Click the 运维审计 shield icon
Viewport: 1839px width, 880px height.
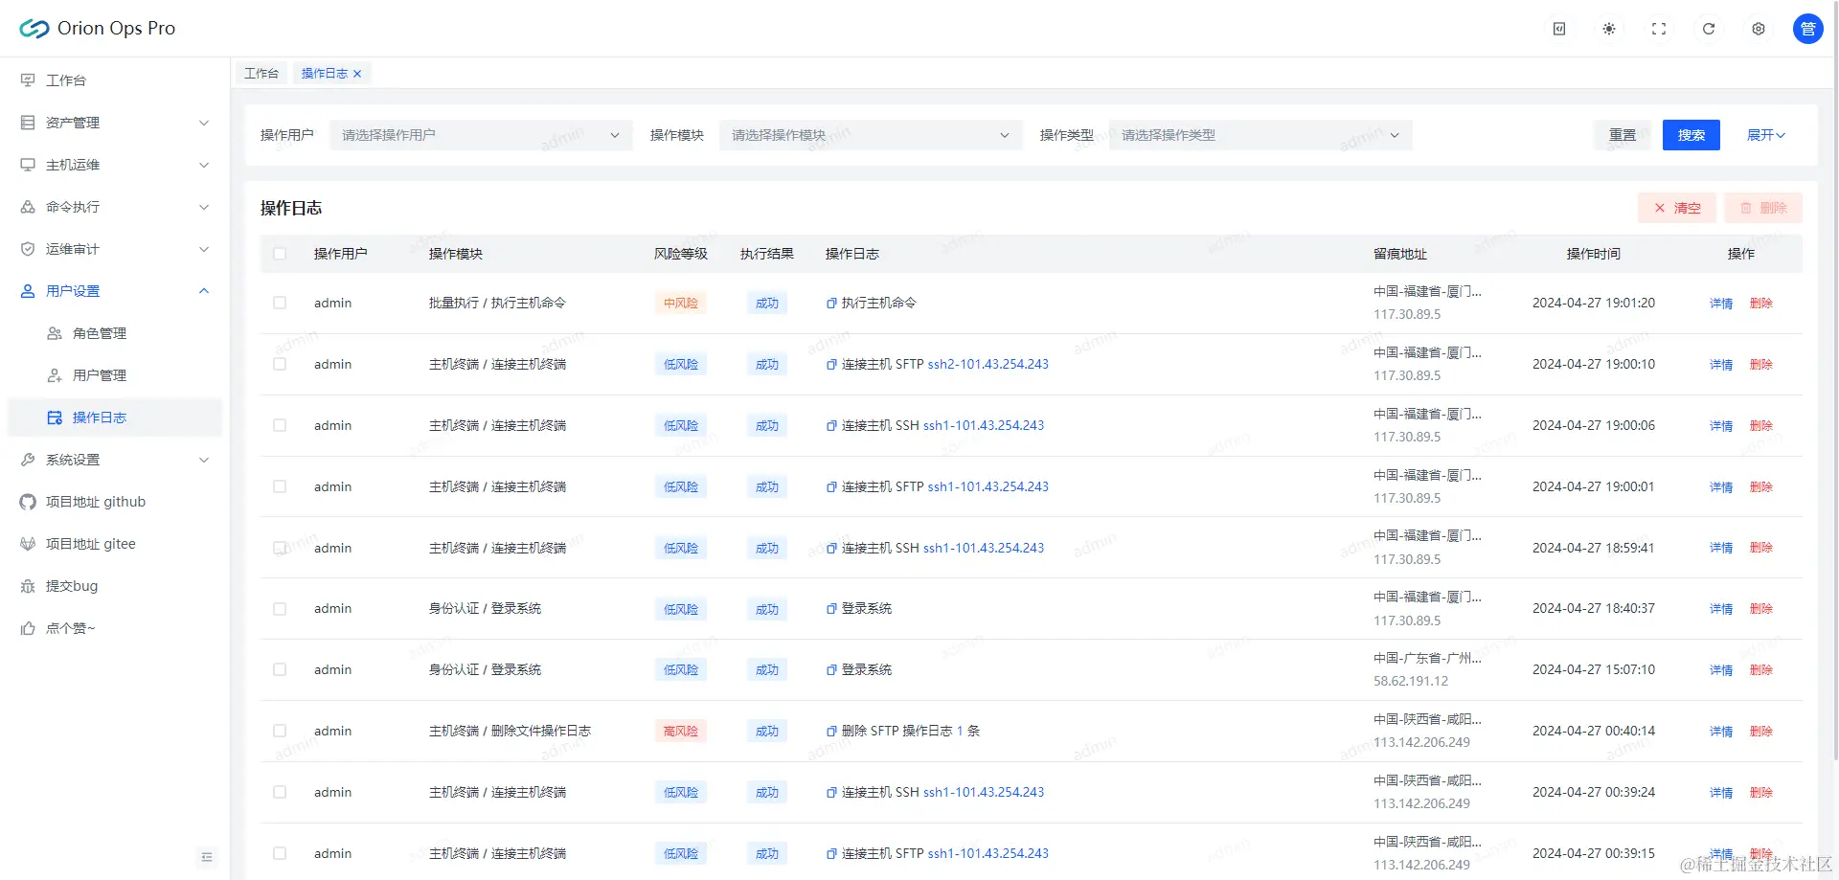(28, 249)
